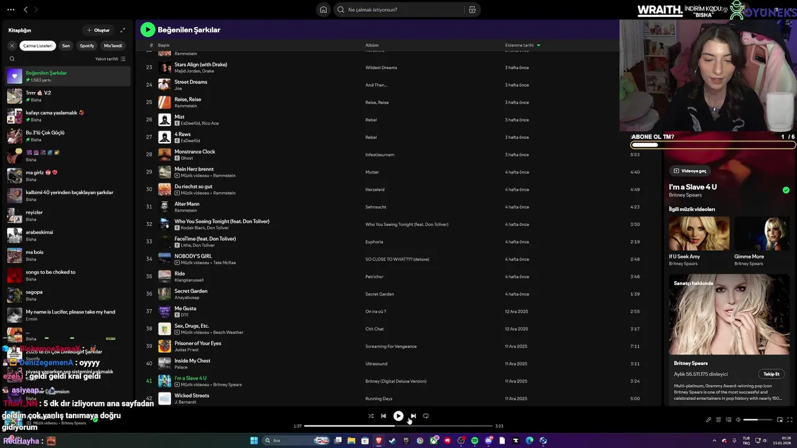The height and width of the screenshot is (448, 797).
Task: Open the arabeskimsi playlist
Action: (x=68, y=235)
